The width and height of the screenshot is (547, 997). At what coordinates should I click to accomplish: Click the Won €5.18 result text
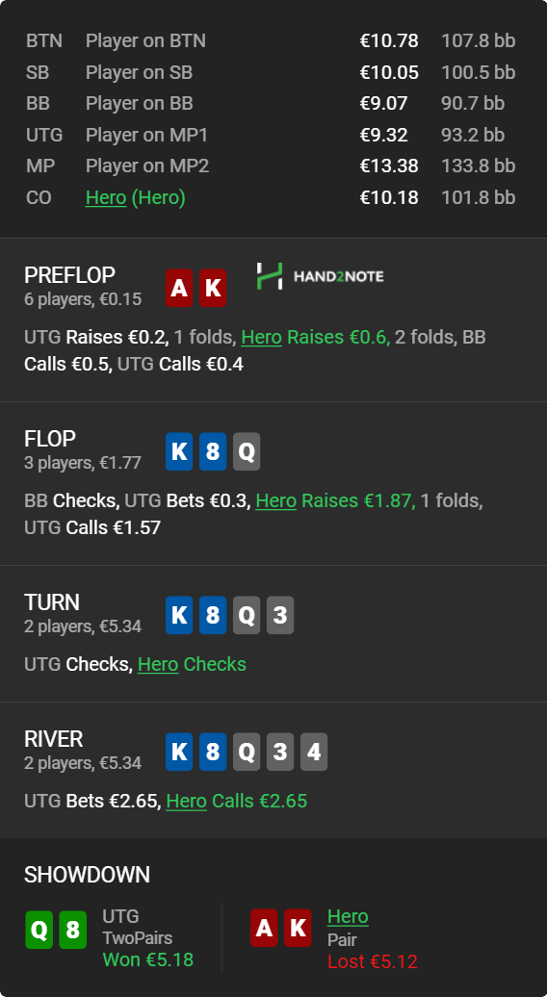pyautogui.click(x=148, y=959)
